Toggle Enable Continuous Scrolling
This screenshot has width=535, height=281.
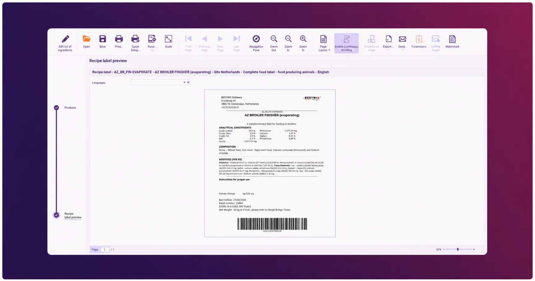[x=346, y=43]
